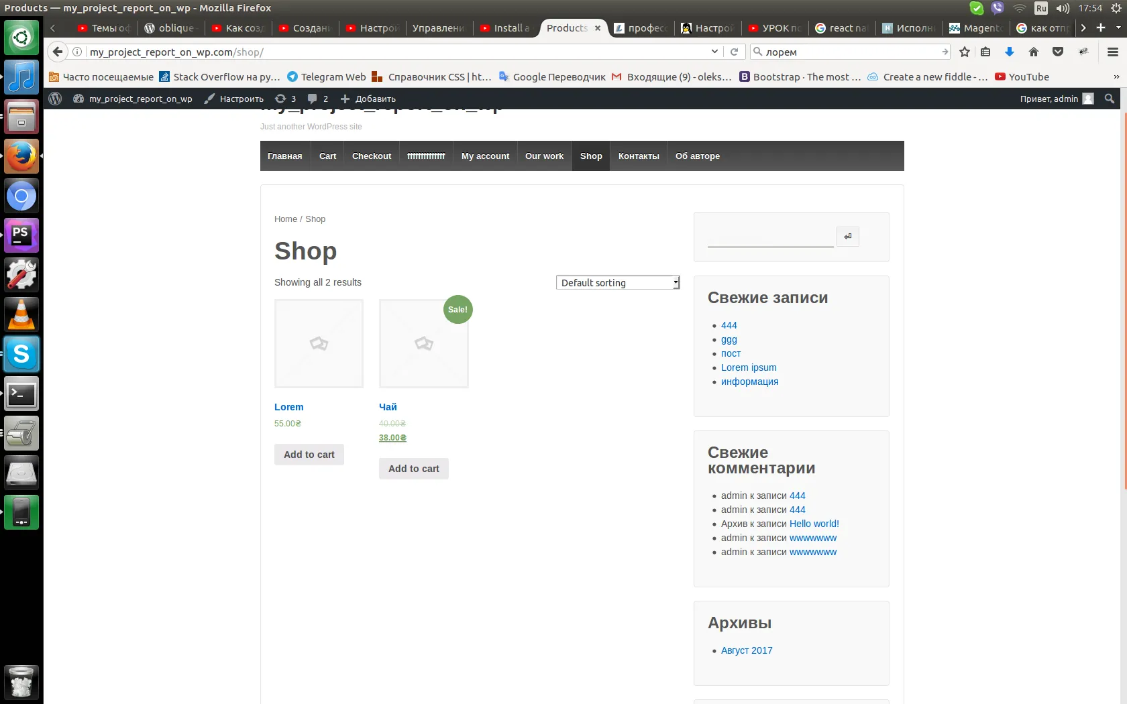The image size is (1127, 704).
Task: Go to Firefox home page icon
Action: click(x=1034, y=52)
